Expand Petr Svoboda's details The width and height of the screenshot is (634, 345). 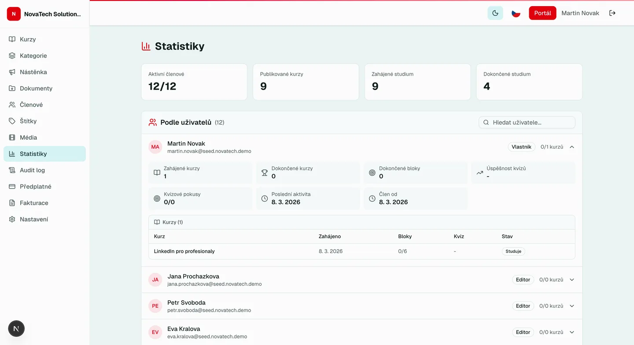point(571,306)
